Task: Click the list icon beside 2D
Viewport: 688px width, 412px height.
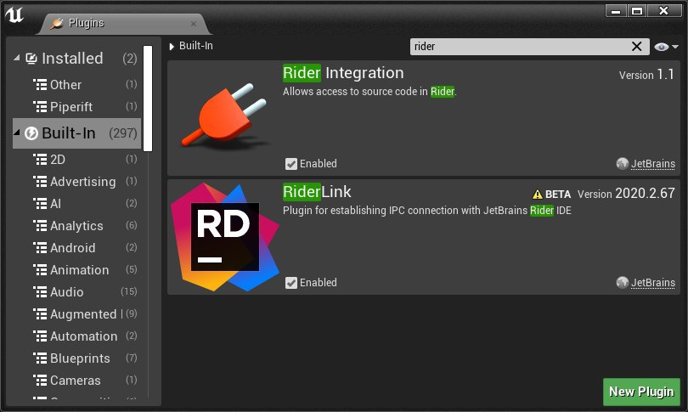Action: pos(40,159)
